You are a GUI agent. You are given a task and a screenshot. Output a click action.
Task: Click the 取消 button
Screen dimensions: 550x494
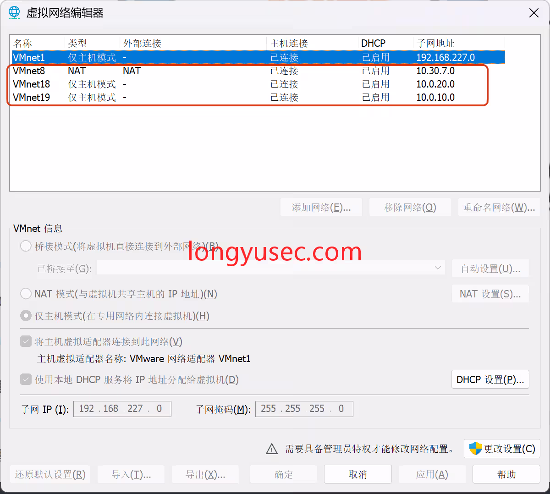click(358, 474)
